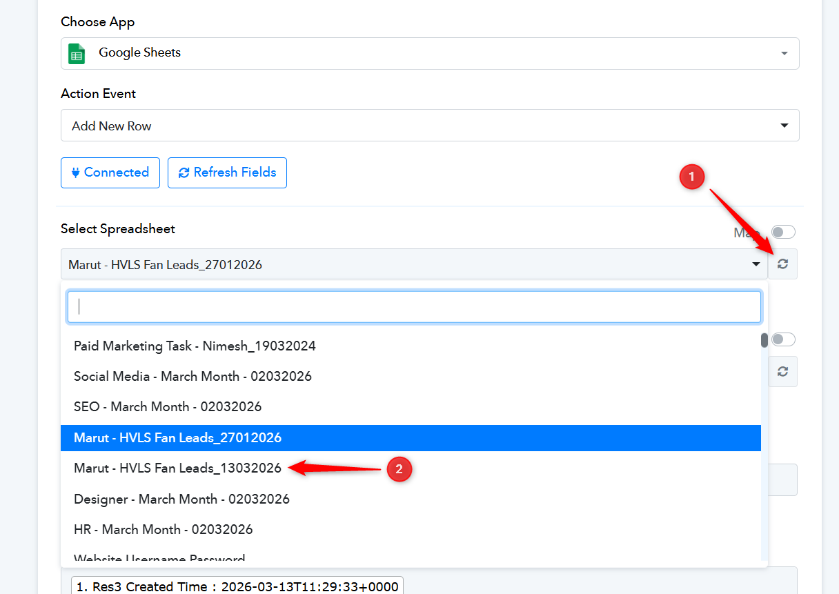The height and width of the screenshot is (594, 839).
Task: Click the Connected button
Action: pyautogui.click(x=110, y=172)
